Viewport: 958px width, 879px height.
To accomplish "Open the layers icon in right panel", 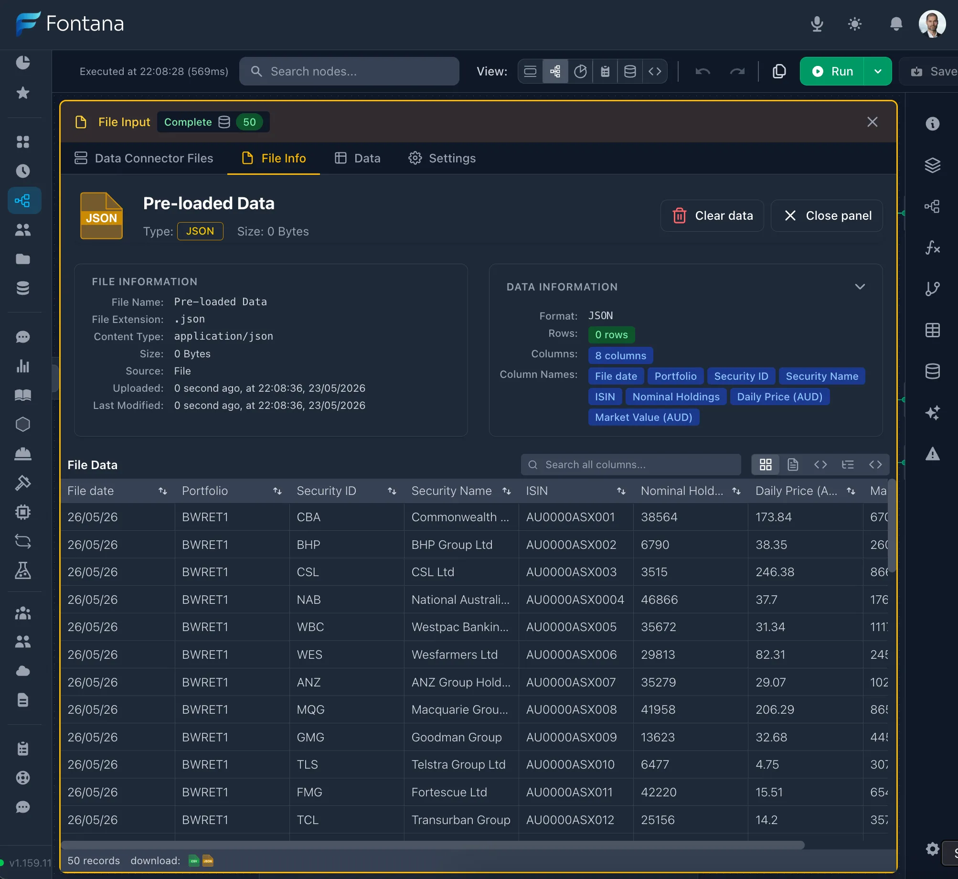I will click(932, 165).
